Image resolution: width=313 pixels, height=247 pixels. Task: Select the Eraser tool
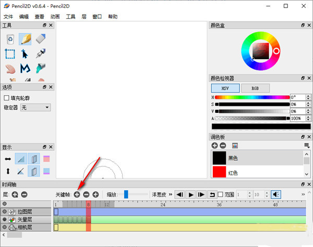coord(41,39)
